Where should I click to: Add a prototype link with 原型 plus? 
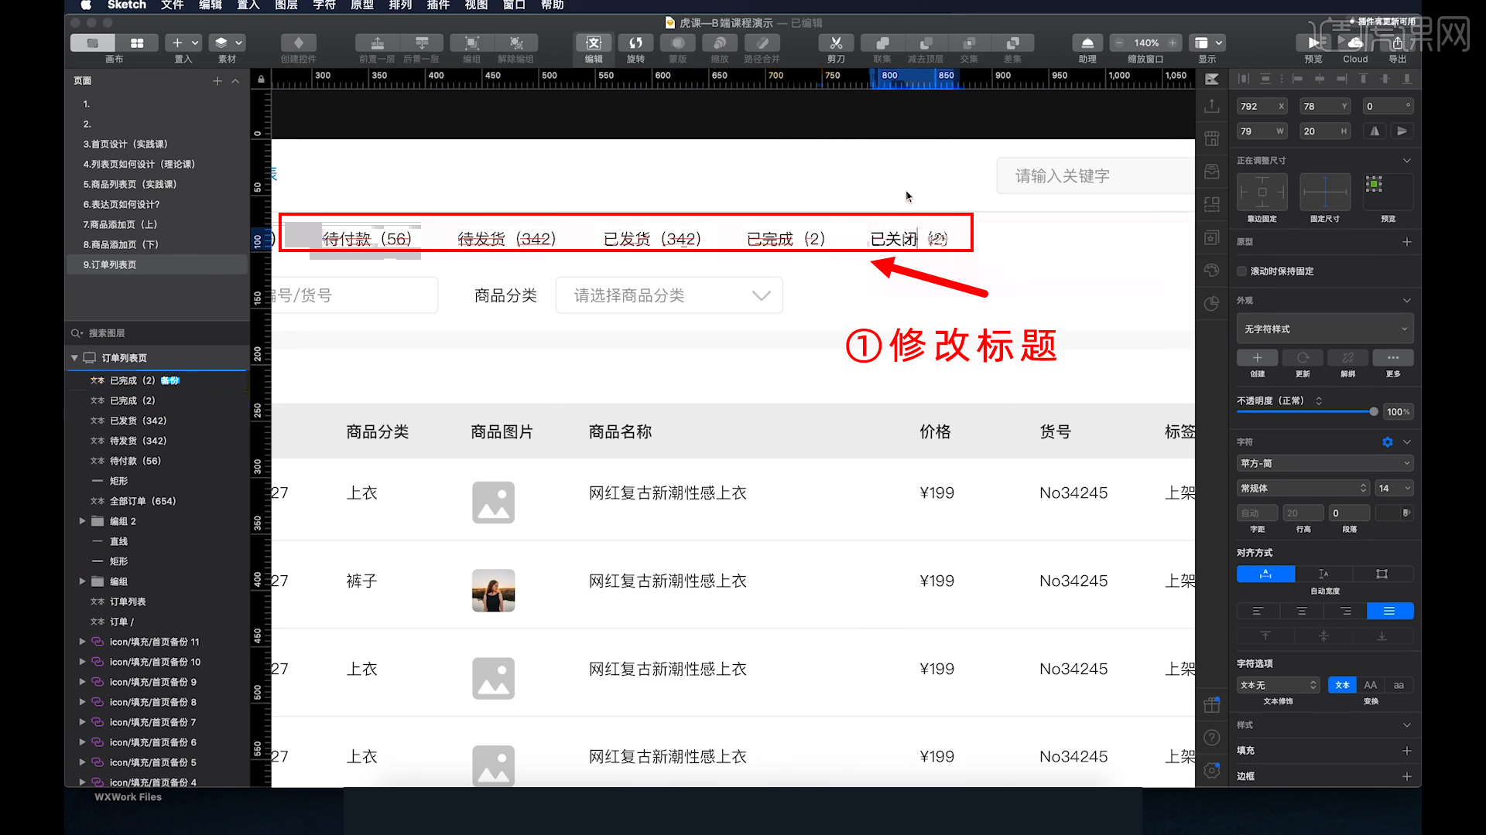click(1407, 242)
